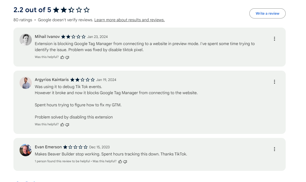Click thumbs down on Evan Emerson's review
Screen dimensions: 306x182
[125, 161]
